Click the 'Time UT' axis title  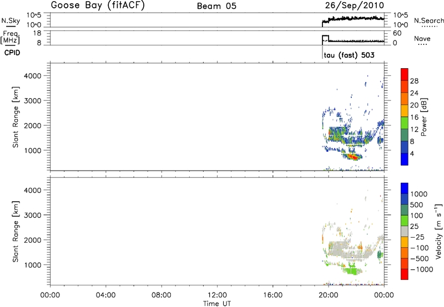[x=217, y=304]
